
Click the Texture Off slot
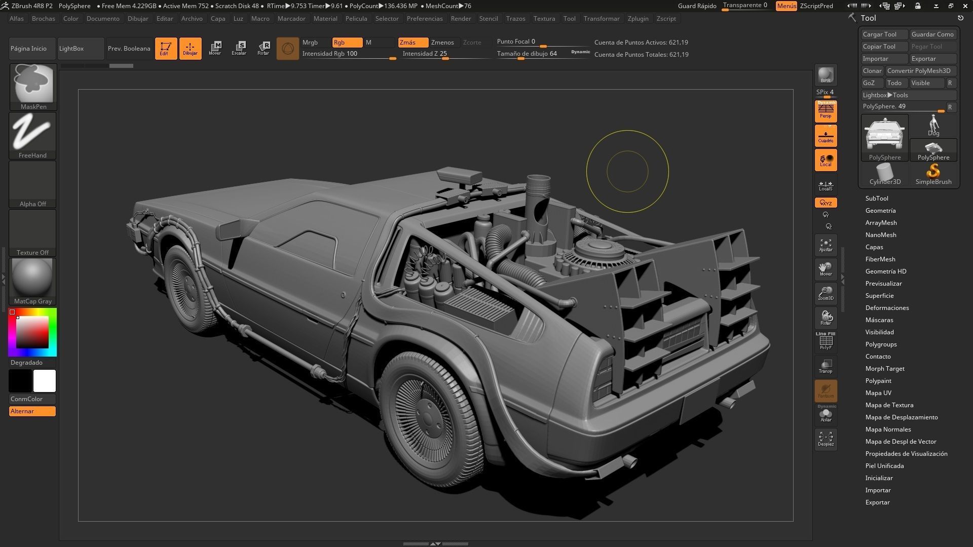[33, 233]
